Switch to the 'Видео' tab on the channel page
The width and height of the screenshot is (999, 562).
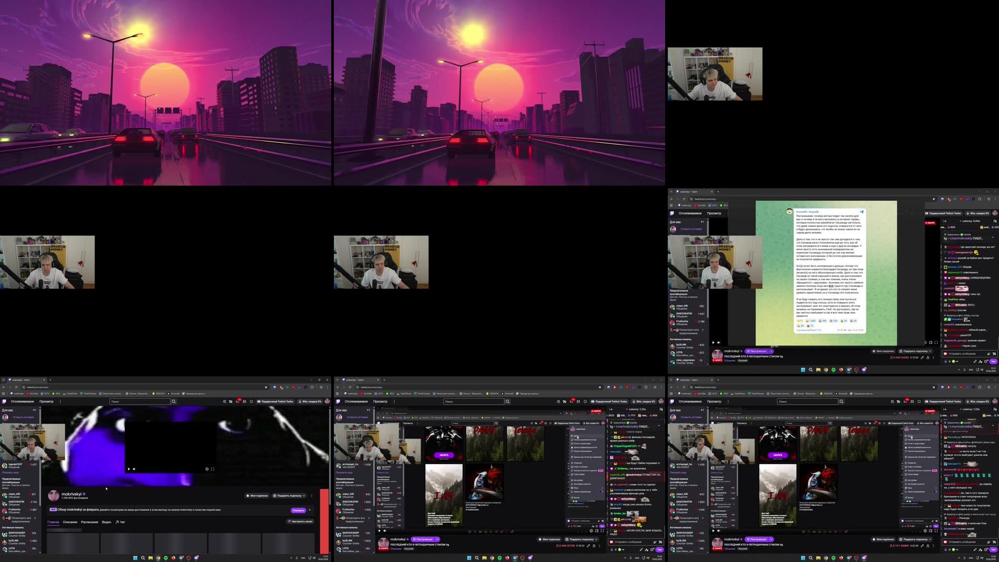pyautogui.click(x=106, y=522)
